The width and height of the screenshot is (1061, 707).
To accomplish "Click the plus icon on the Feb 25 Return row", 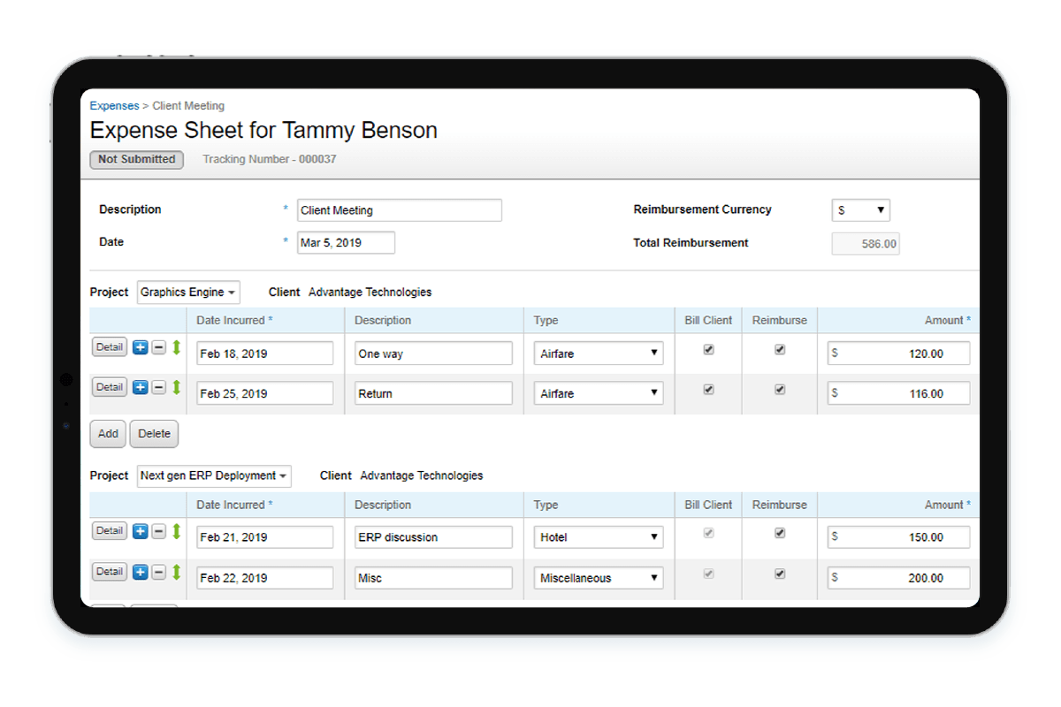I will [140, 387].
